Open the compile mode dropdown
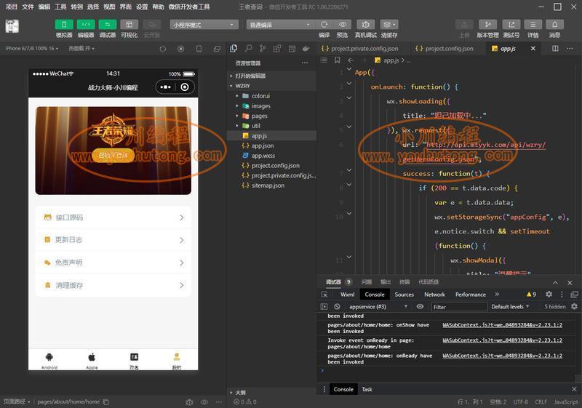The height and width of the screenshot is (408, 582). (x=279, y=25)
